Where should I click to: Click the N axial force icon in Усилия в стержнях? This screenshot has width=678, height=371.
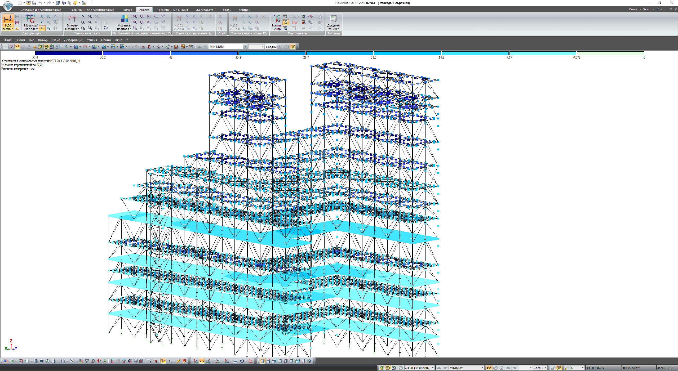[x=83, y=16]
